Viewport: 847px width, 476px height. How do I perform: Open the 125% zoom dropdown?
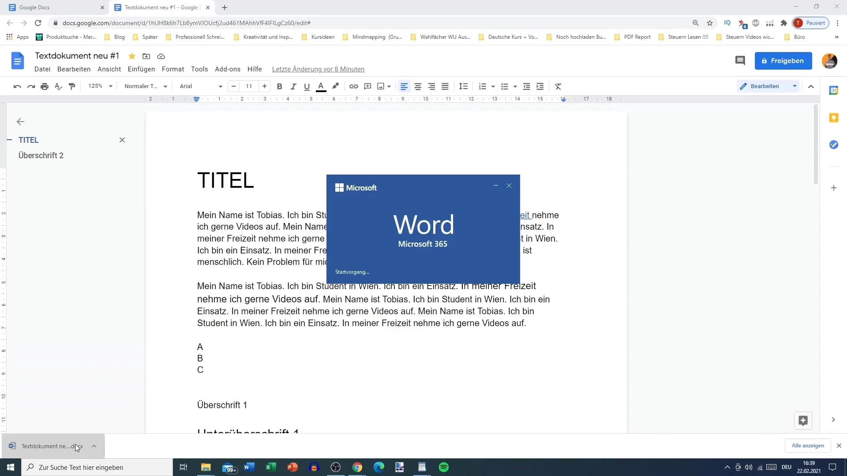100,86
